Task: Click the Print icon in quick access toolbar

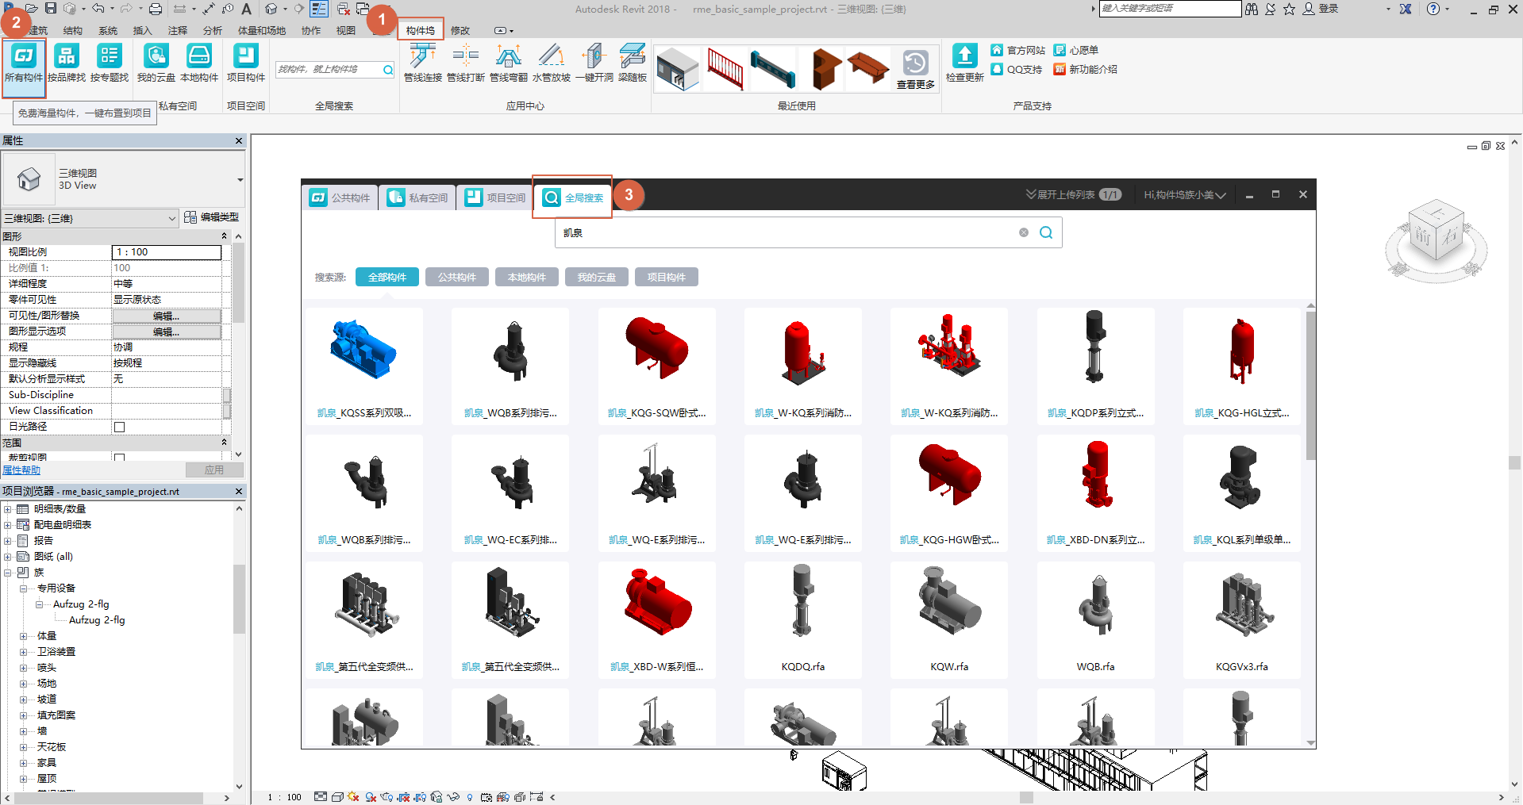Action: (156, 9)
